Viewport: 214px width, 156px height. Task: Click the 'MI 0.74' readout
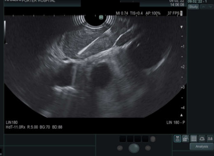(x=122, y=13)
